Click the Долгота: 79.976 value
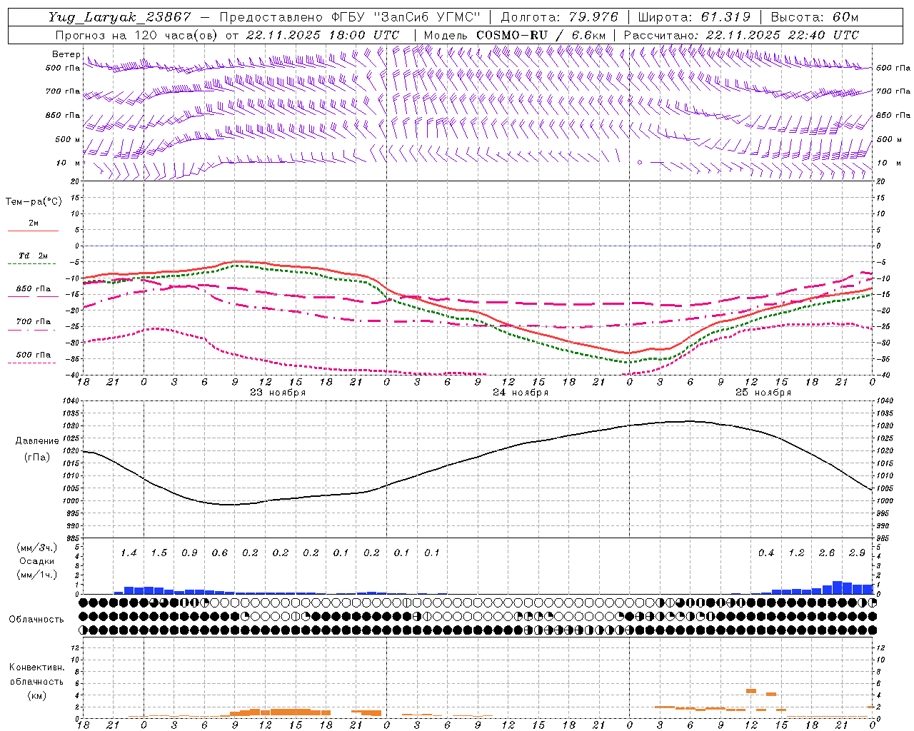Screen dimensions: 914x731 coord(559,16)
